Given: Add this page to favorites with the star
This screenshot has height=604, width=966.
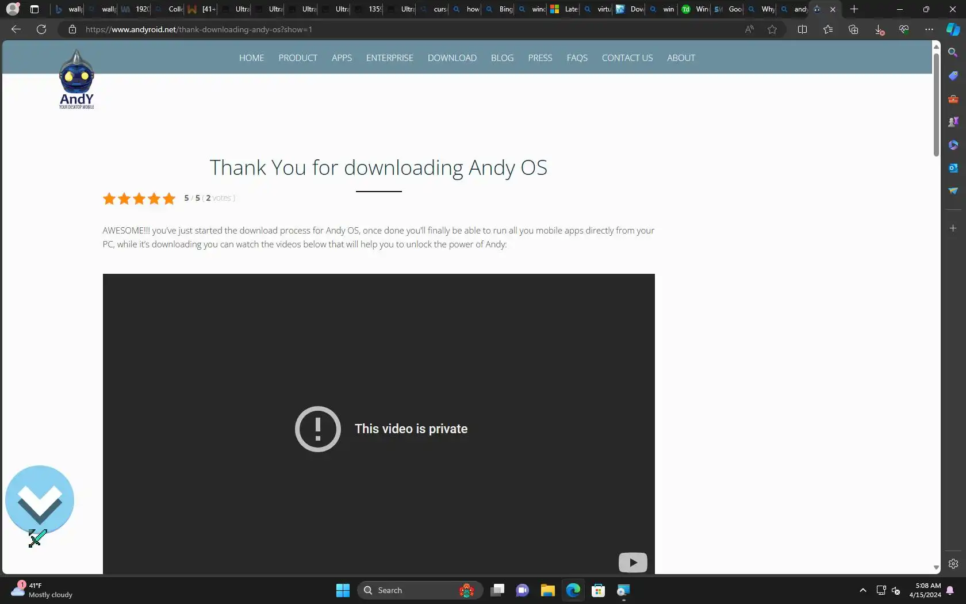Looking at the screenshot, I should 772,29.
